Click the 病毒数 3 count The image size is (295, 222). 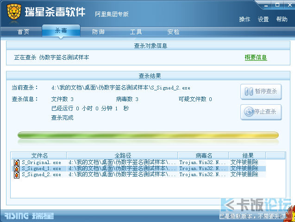pyautogui.click(x=127, y=99)
